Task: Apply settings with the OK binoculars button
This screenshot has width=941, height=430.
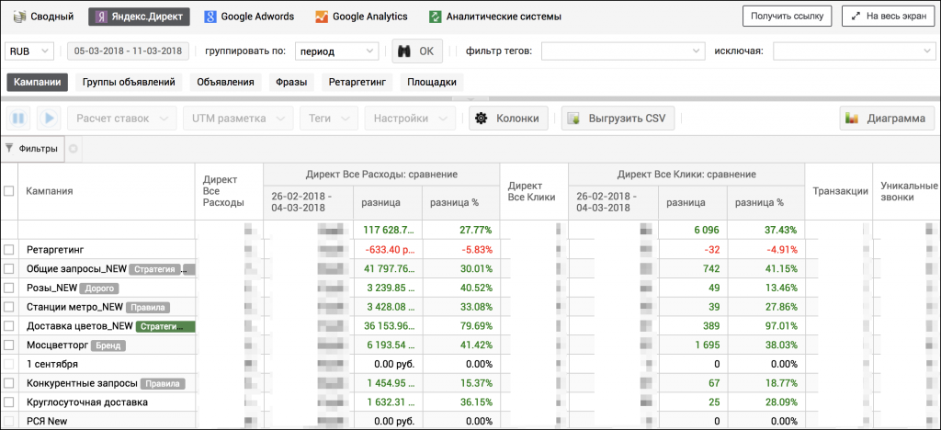Action: click(x=416, y=51)
